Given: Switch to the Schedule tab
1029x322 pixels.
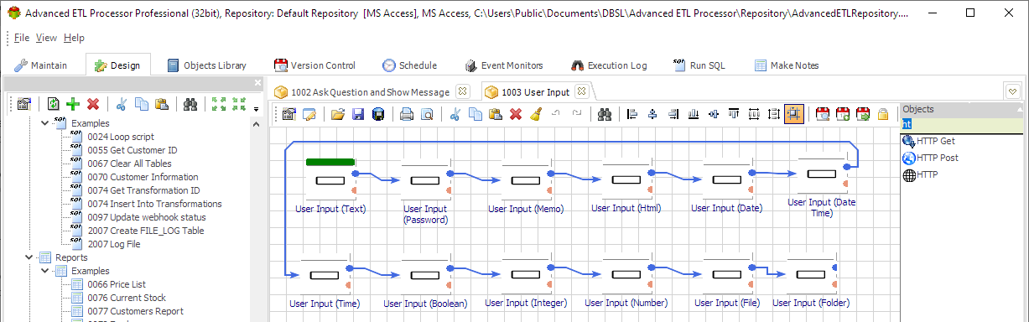Looking at the screenshot, I should coord(410,65).
